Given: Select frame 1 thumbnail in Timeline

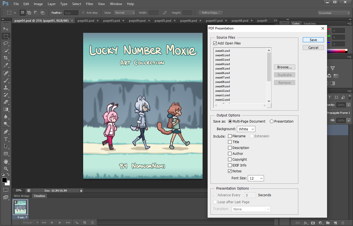Looking at the screenshot, I should tap(20, 208).
